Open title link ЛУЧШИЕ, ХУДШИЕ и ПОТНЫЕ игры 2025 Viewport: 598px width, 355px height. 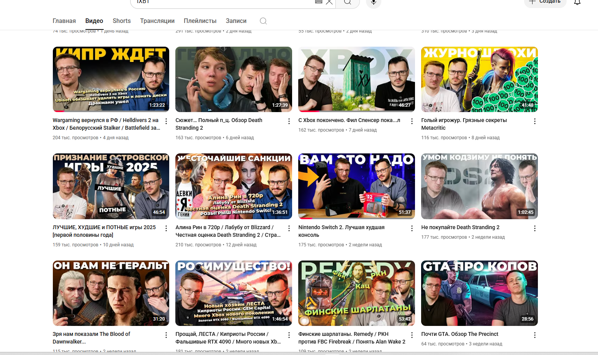coord(104,231)
